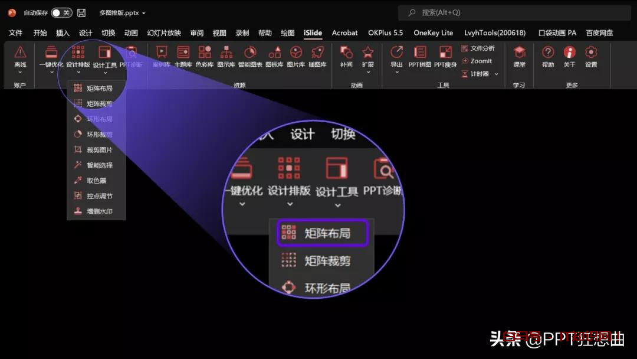Viewport: 637px width, 359px height.
Task: Open the 图标库 icon library
Action: click(x=274, y=56)
